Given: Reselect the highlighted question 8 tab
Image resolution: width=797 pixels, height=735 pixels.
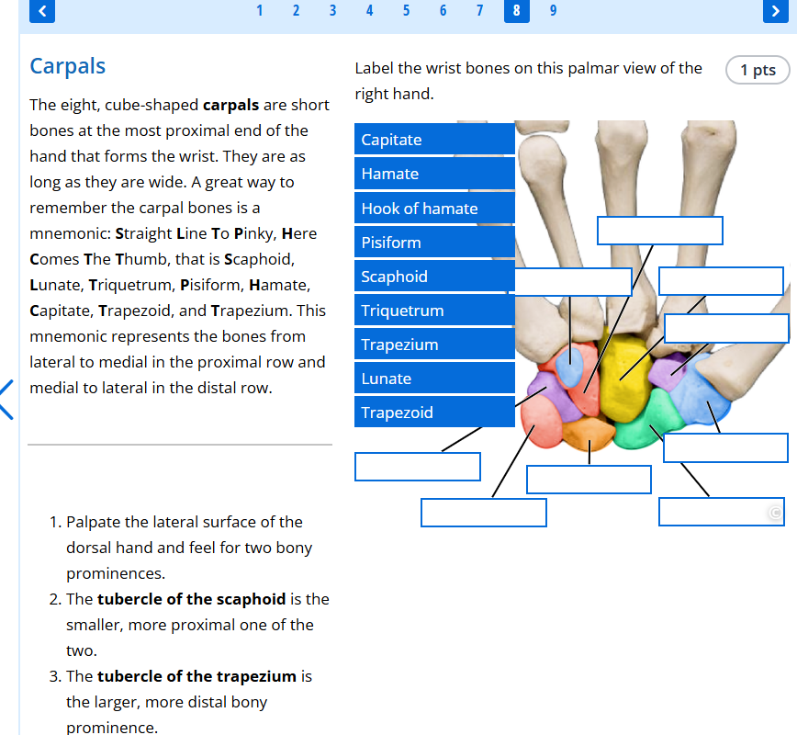Looking at the screenshot, I should click(516, 12).
